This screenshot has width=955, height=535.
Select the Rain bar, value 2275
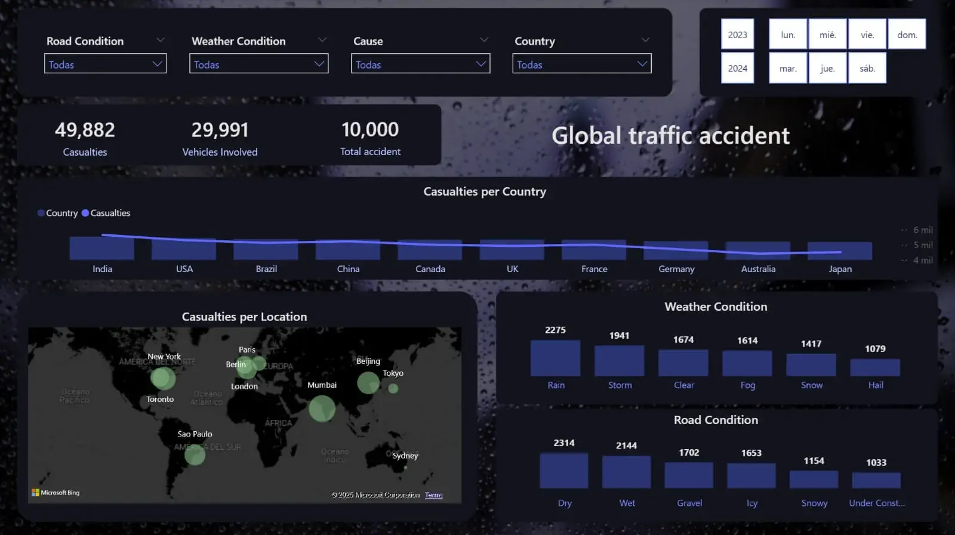[x=555, y=358]
